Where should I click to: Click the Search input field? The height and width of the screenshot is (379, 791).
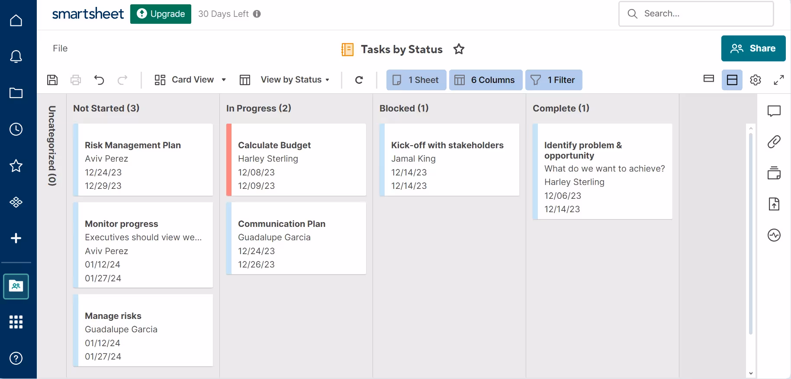click(x=701, y=14)
